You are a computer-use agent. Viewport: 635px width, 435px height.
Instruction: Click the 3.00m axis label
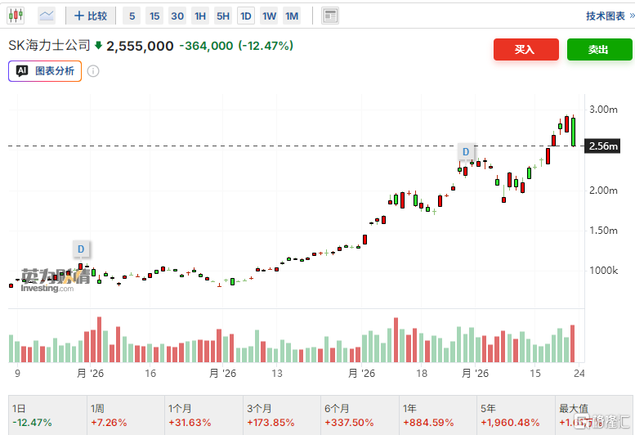pyautogui.click(x=603, y=110)
